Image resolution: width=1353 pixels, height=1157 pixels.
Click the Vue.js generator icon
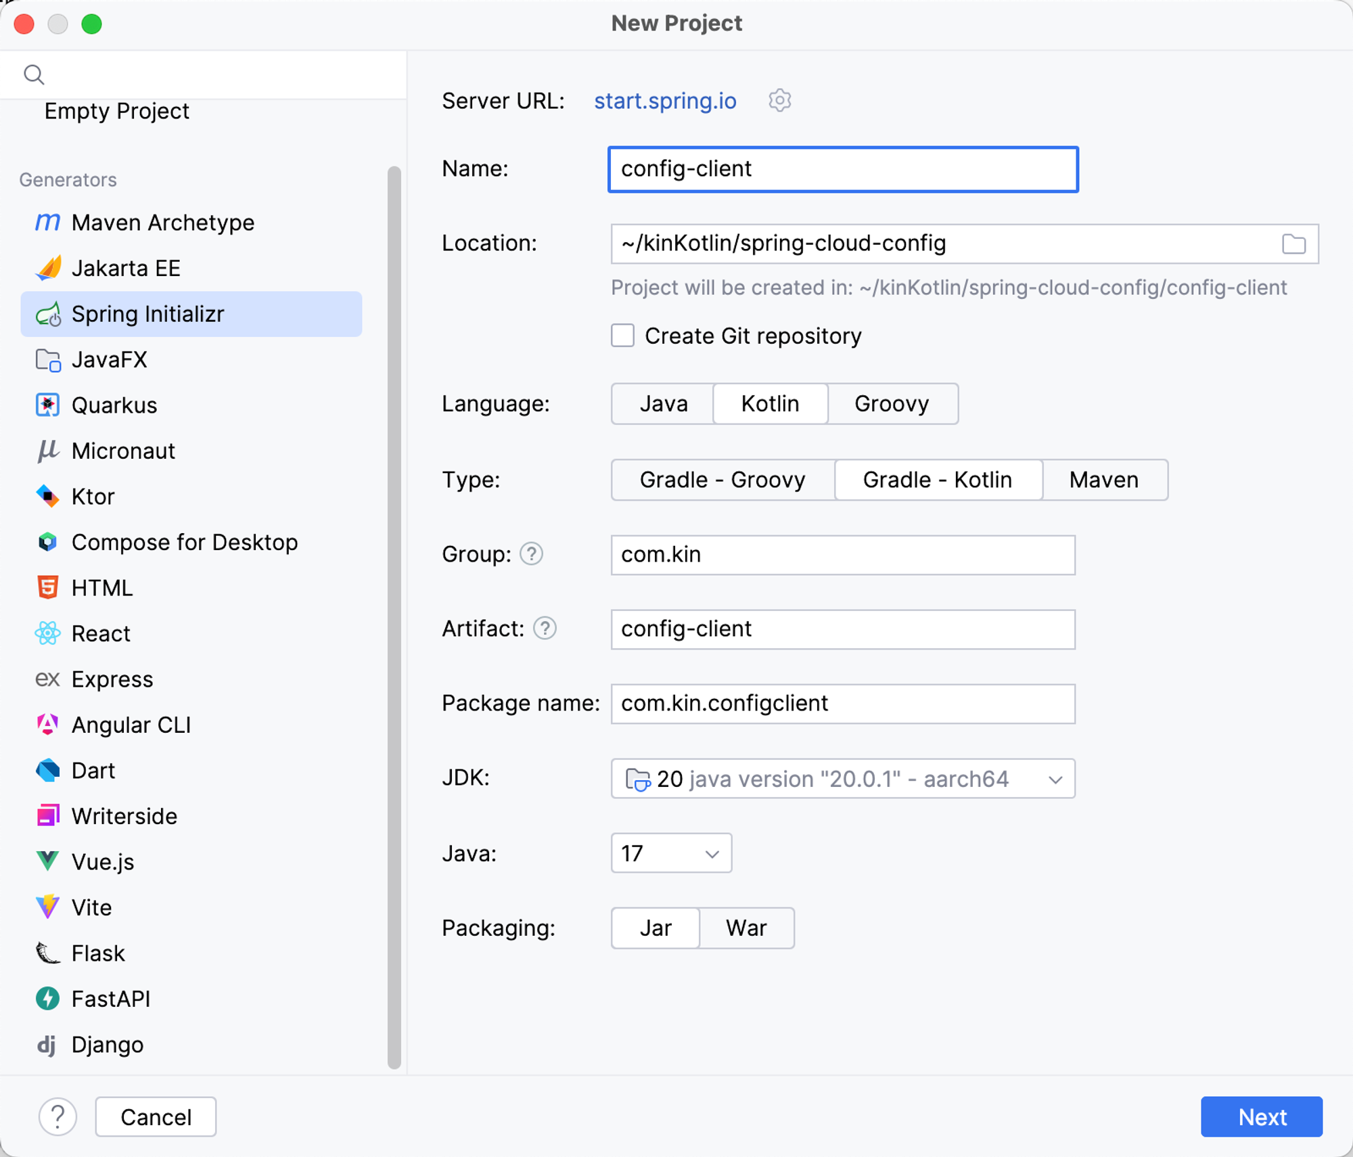(47, 861)
